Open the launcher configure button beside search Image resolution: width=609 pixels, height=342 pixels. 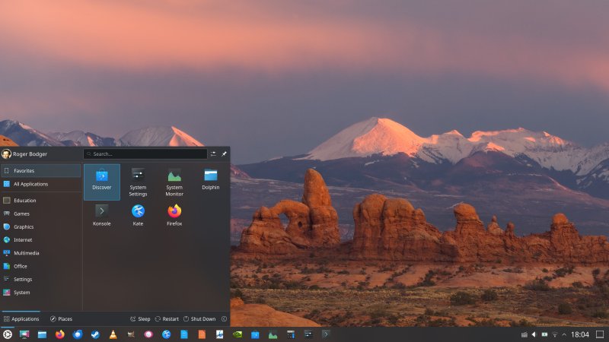pos(213,154)
